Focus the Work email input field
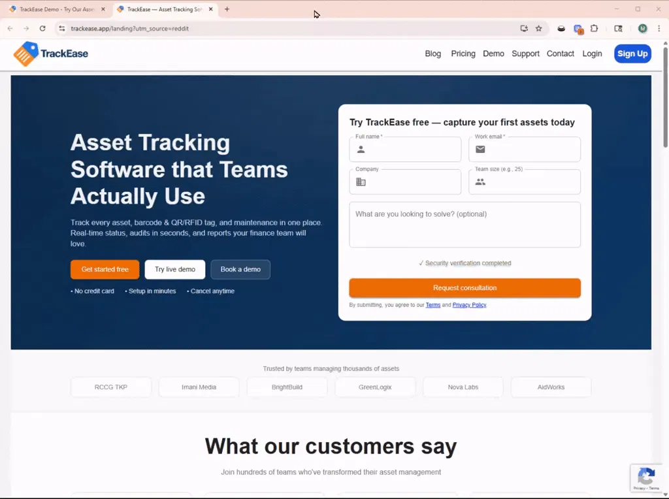The width and height of the screenshot is (669, 499). [x=525, y=150]
